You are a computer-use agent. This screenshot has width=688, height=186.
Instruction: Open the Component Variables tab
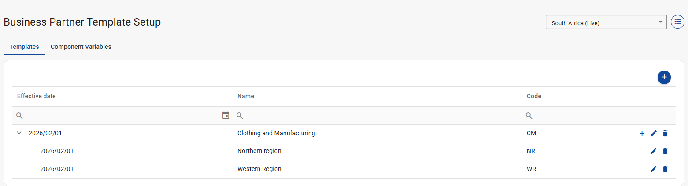(x=81, y=47)
